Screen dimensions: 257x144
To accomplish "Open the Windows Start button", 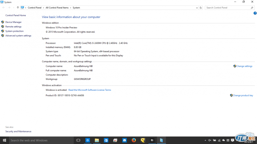I will click(x=4, y=140).
